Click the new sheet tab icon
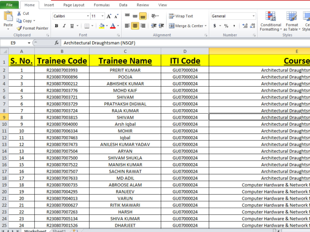Image resolution: width=310 pixels, height=232 pixels. coord(75,231)
